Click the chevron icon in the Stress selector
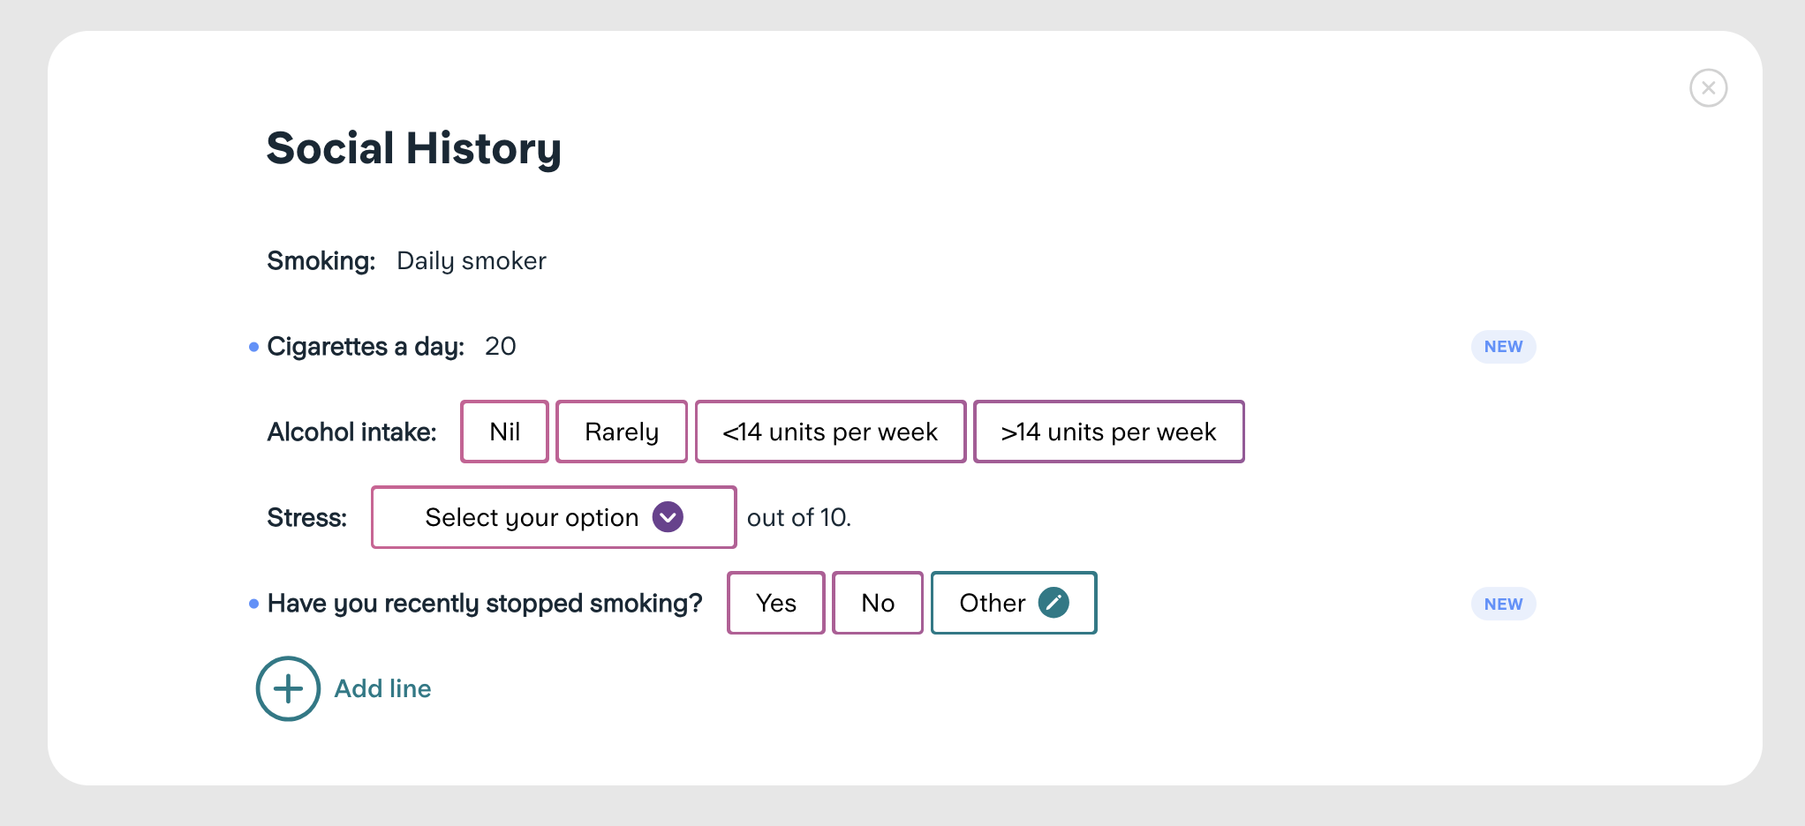 pyautogui.click(x=668, y=517)
